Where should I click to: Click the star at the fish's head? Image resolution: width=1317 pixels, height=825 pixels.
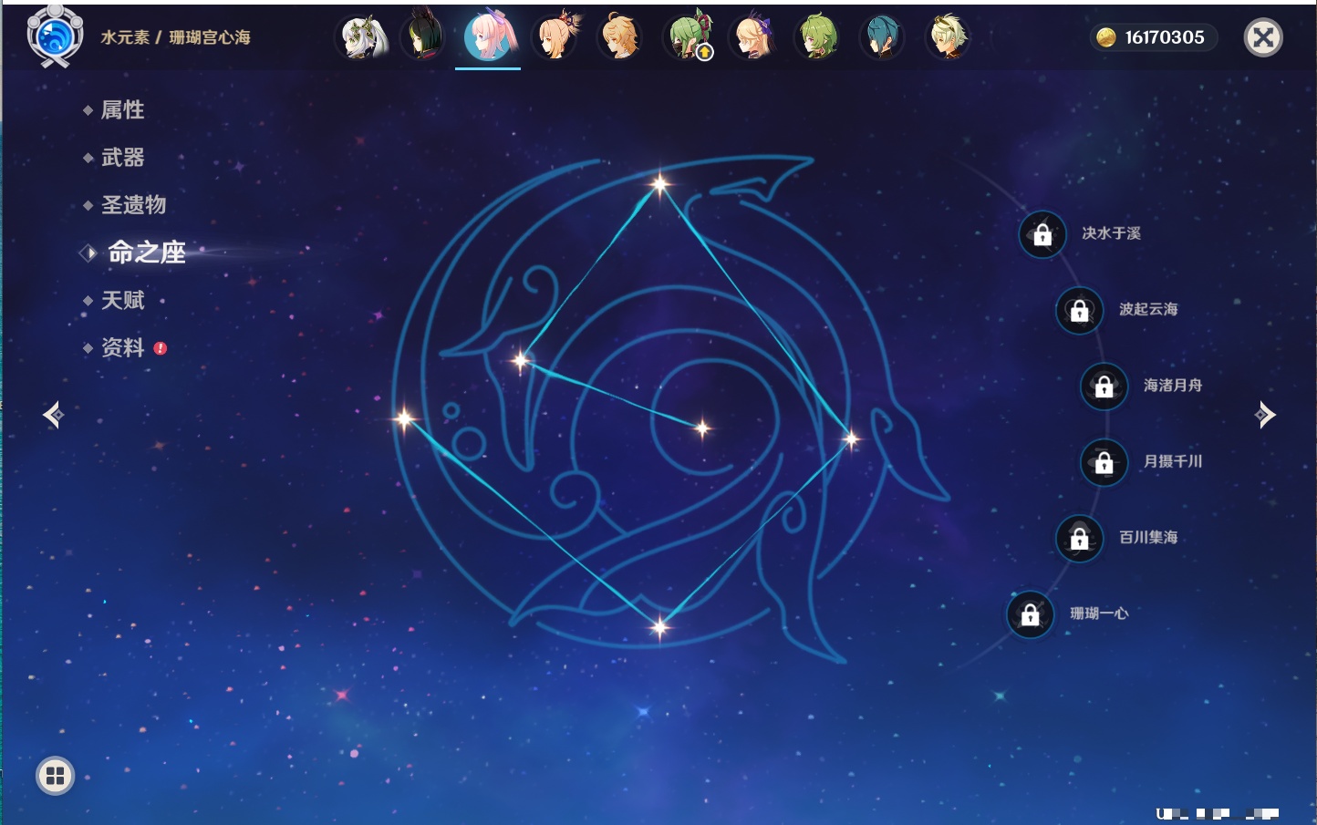[x=521, y=360]
